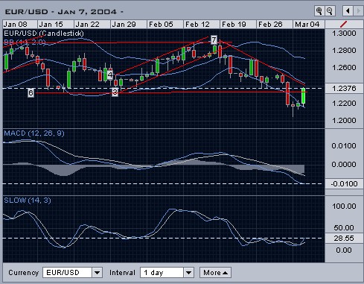Click the MACD value -0.0100 label
This screenshot has width=364, height=284.
[344, 184]
